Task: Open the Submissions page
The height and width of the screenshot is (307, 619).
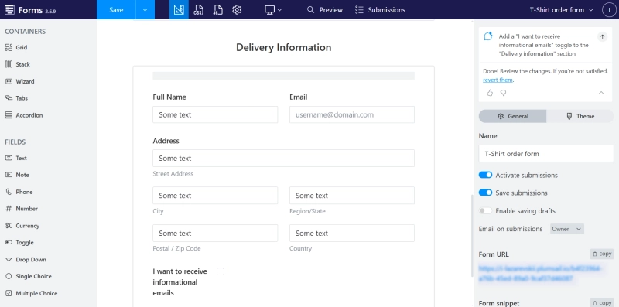Action: pyautogui.click(x=380, y=10)
